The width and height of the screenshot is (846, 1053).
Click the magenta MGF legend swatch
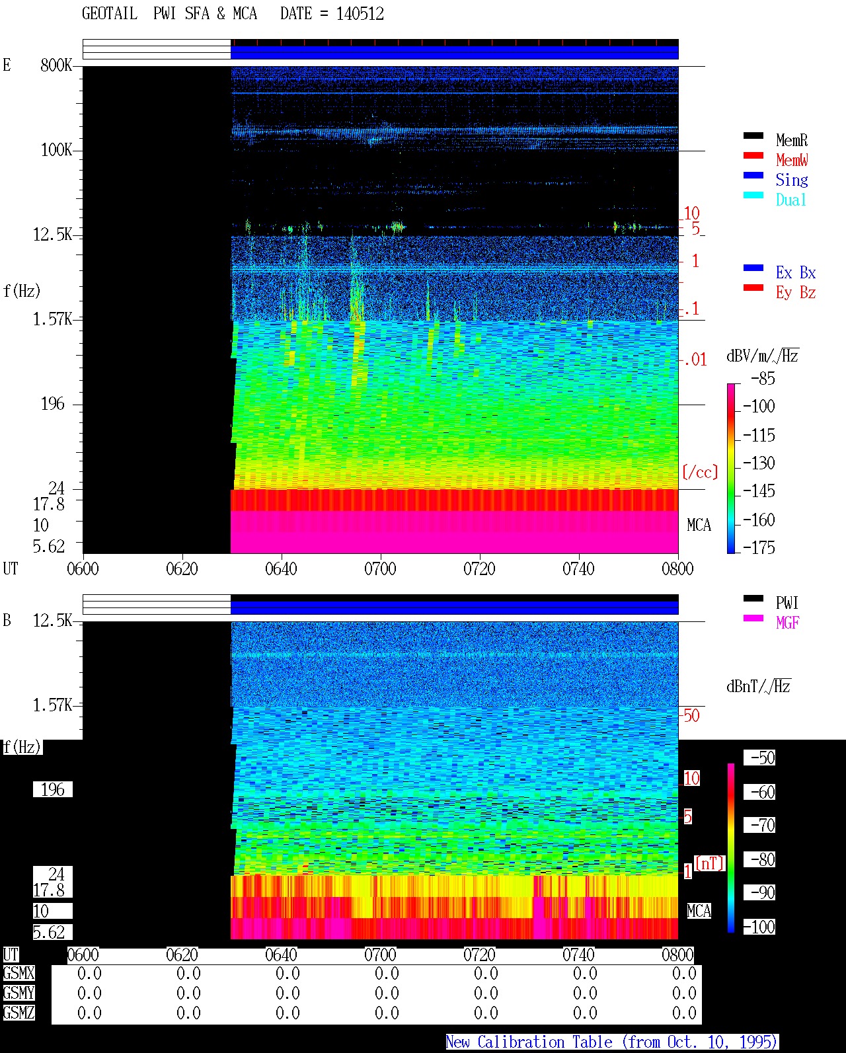coord(753,618)
